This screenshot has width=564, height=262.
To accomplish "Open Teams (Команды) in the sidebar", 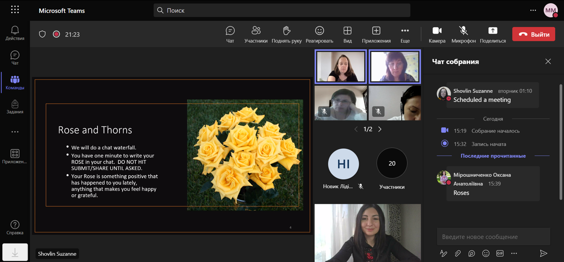I will point(15,82).
